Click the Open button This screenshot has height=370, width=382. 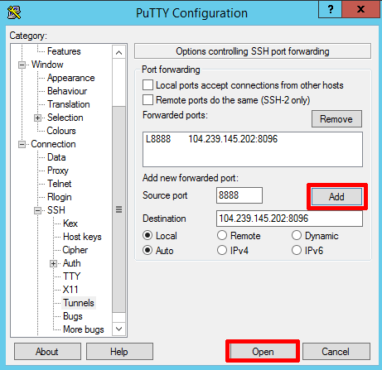263,352
